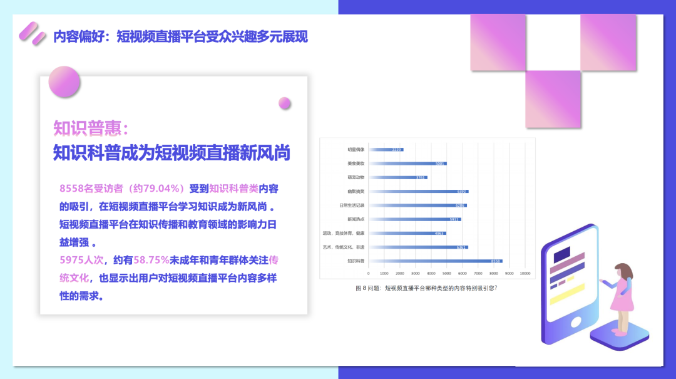Click the pink heading 知识普惠
The width and height of the screenshot is (676, 379).
click(91, 128)
